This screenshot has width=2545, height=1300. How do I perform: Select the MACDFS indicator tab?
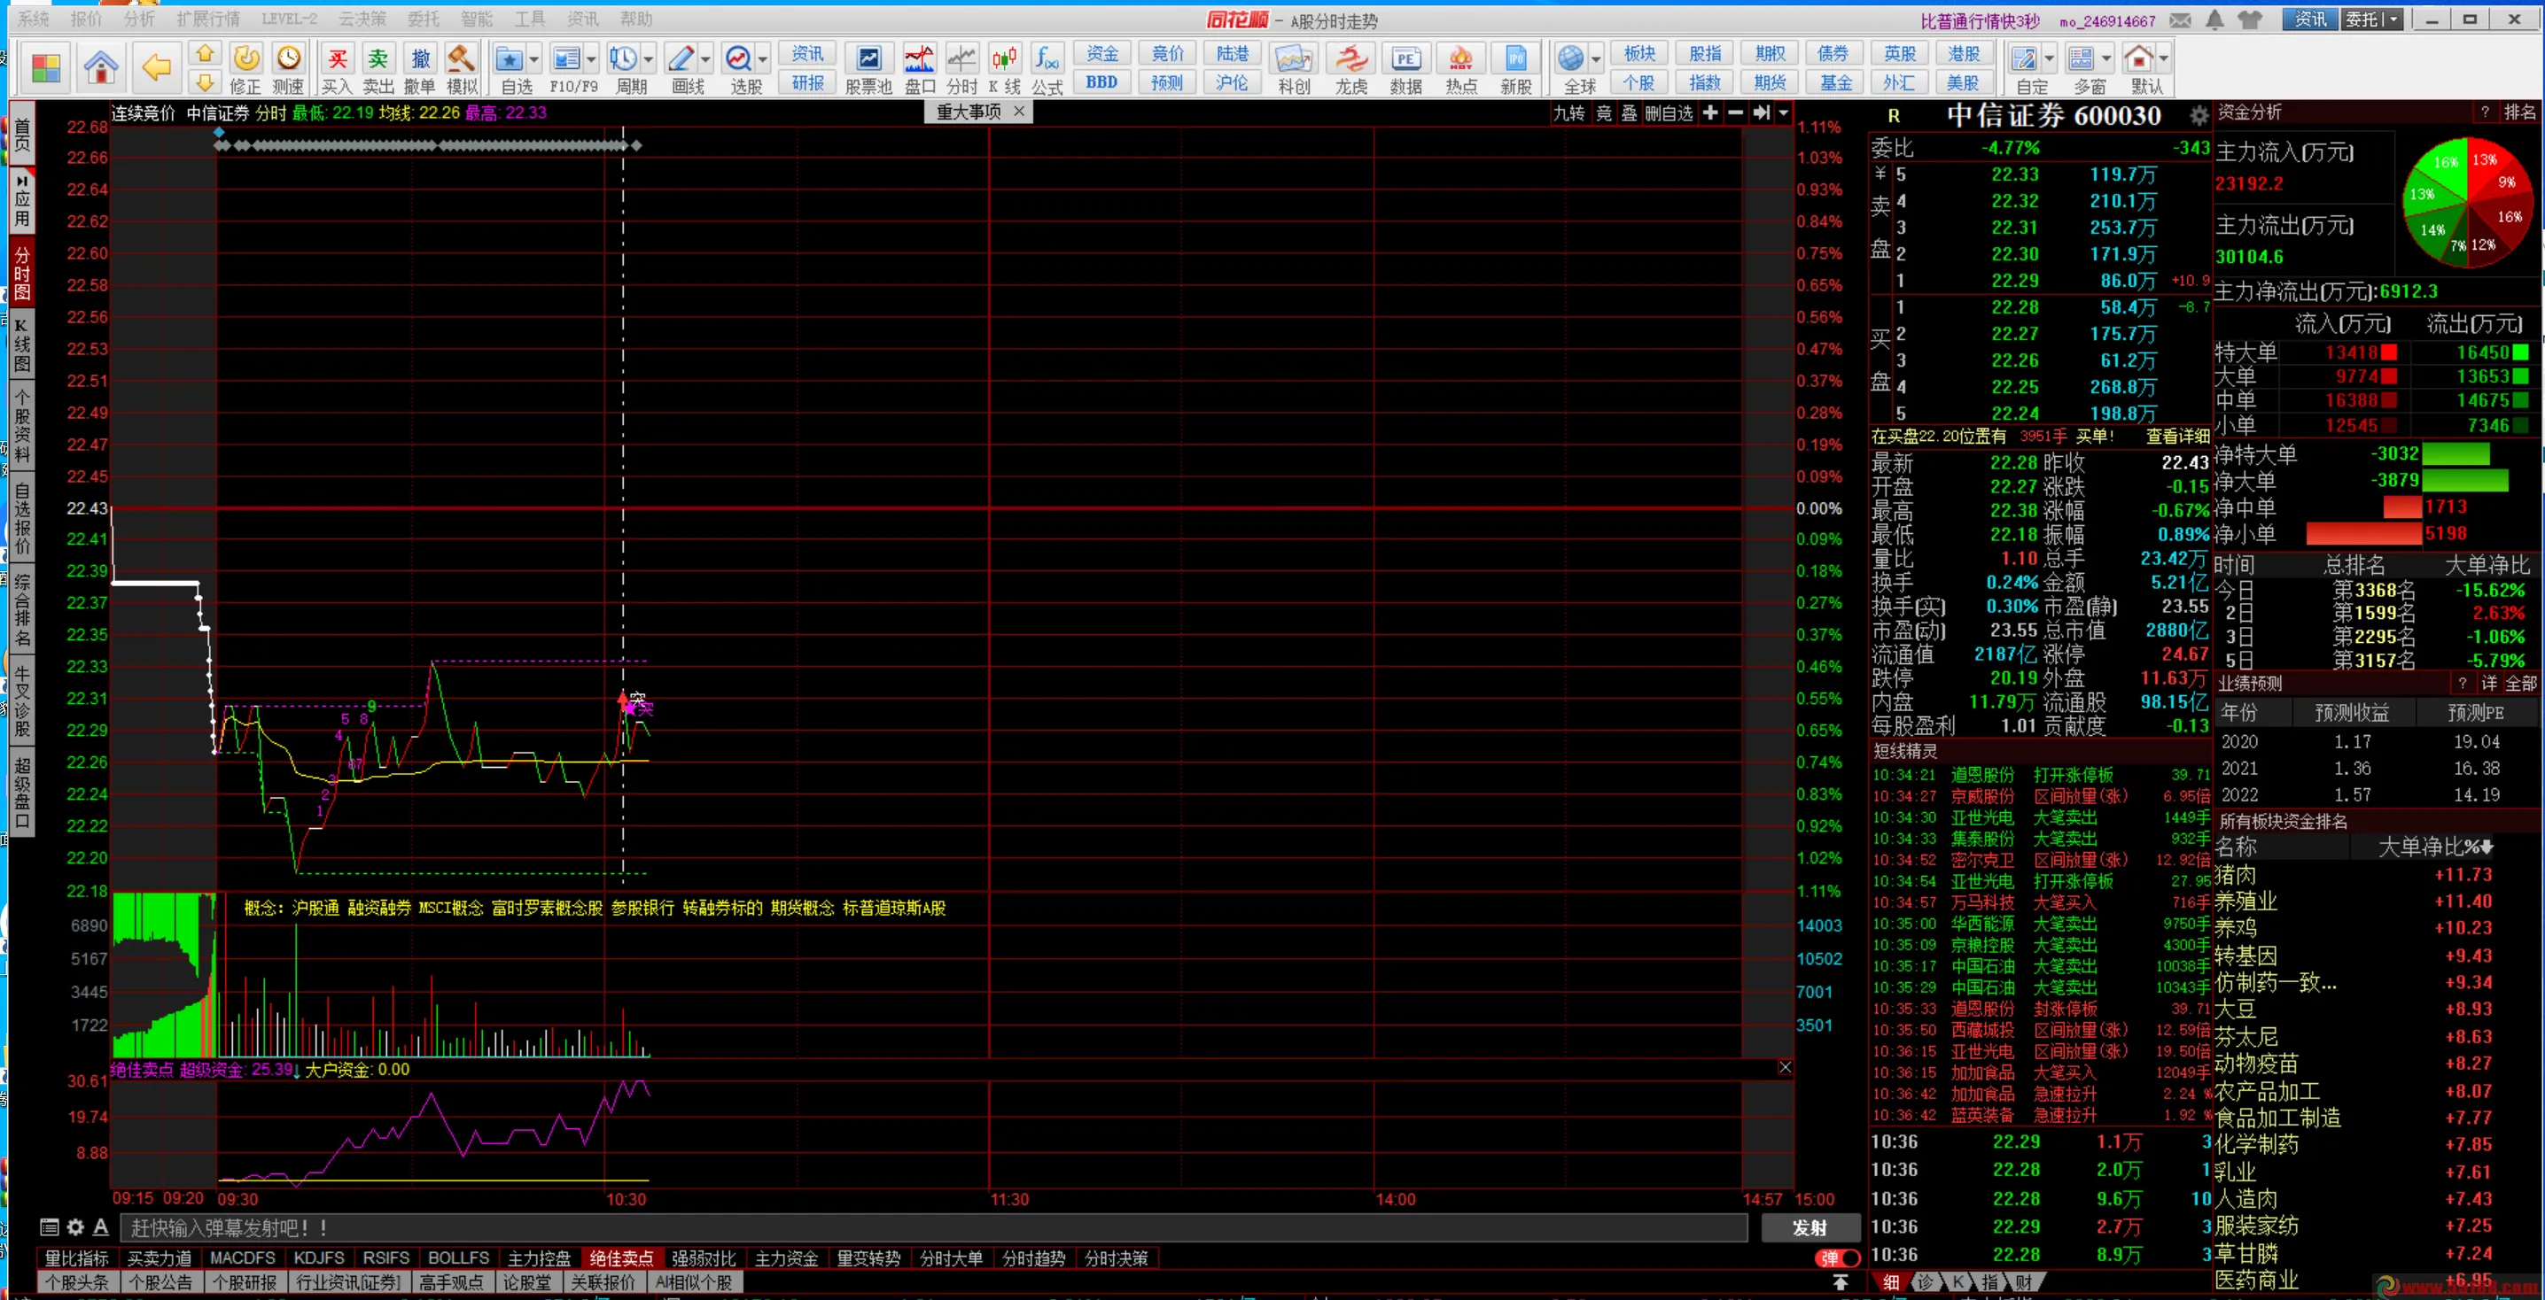pos(243,1257)
